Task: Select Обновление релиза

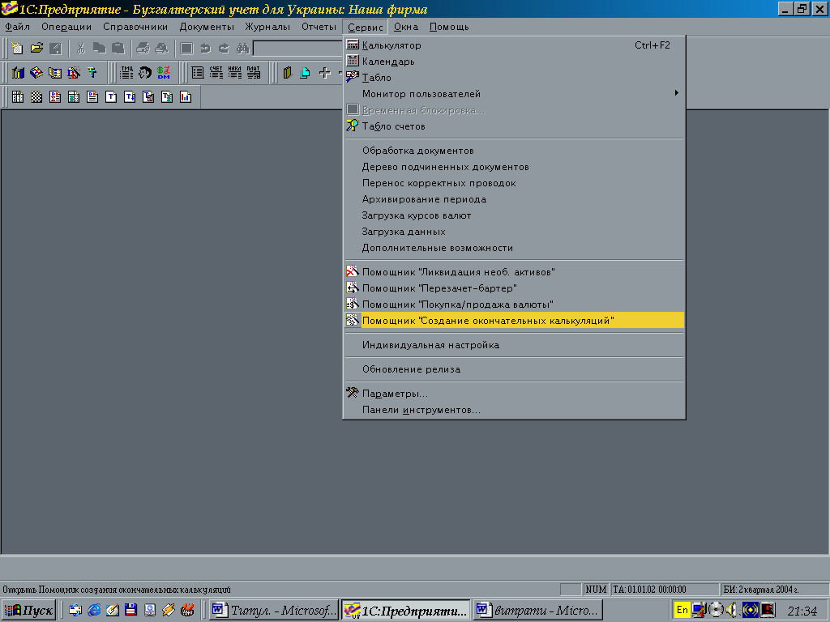Action: 514,369
